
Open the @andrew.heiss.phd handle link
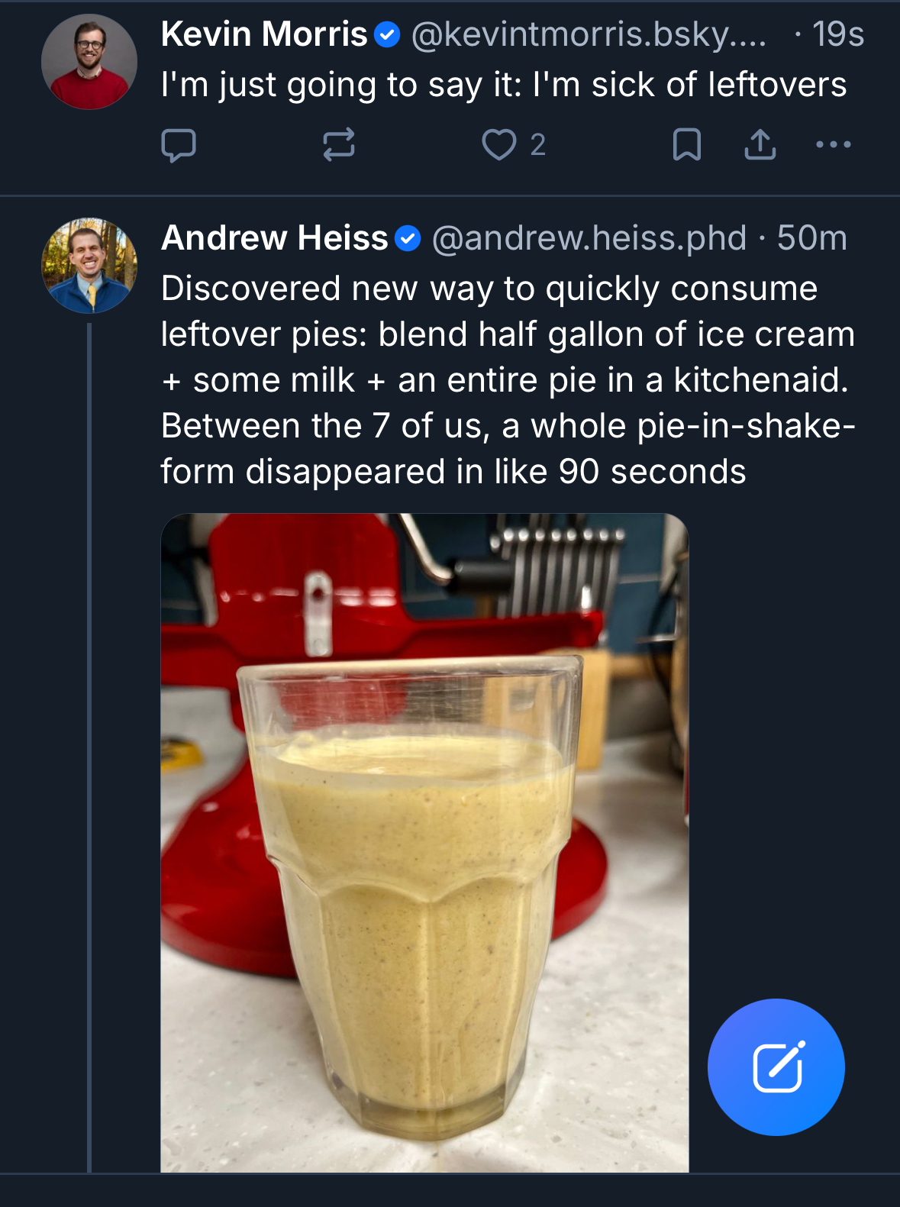click(589, 238)
